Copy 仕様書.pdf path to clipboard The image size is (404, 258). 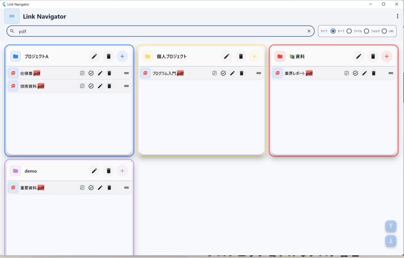coord(81,73)
